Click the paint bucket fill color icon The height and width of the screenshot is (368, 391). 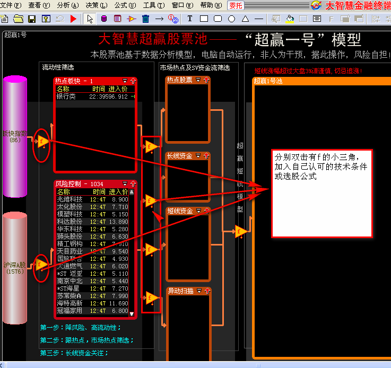coord(290,19)
